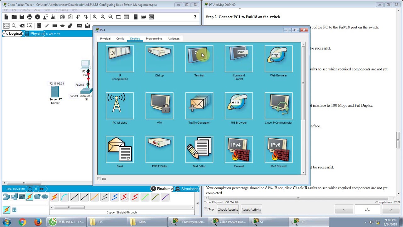The height and width of the screenshot is (227, 403).
Task: Toggle the Top checkbox in PC1 window
Action: (99, 179)
